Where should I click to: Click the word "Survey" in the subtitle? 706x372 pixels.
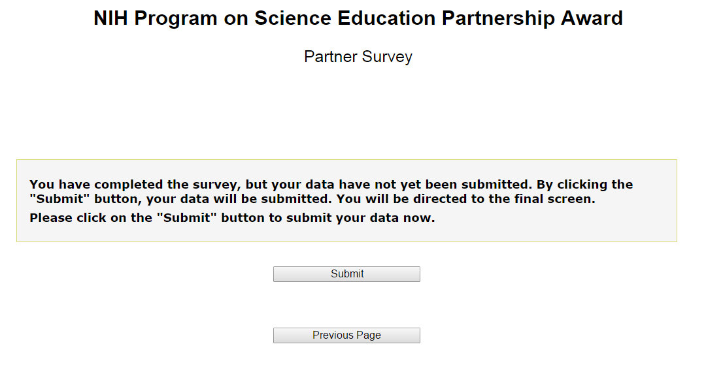click(x=388, y=57)
